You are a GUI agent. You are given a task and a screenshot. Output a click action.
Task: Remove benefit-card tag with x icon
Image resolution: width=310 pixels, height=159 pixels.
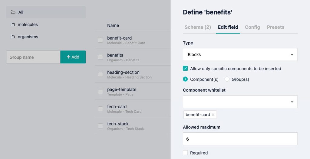point(213,115)
